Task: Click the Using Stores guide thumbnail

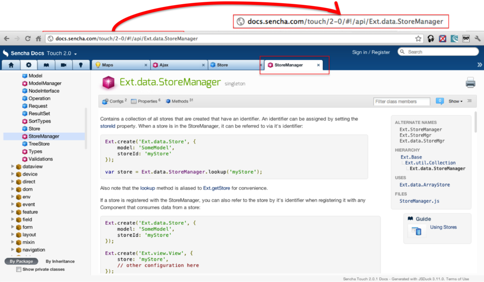Action: click(416, 231)
